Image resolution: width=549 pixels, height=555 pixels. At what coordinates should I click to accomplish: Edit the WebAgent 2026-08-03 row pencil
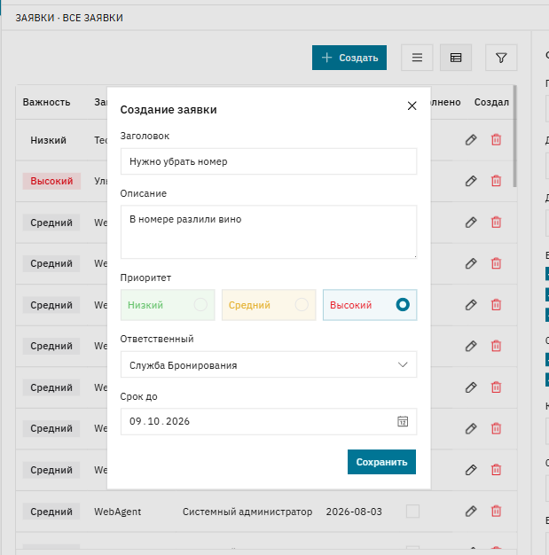pyautogui.click(x=471, y=511)
